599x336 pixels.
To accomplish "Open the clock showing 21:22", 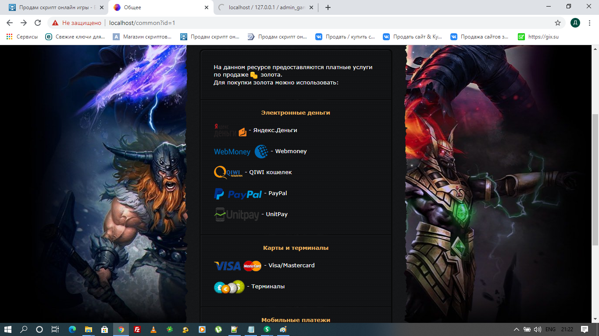I will click(567, 329).
